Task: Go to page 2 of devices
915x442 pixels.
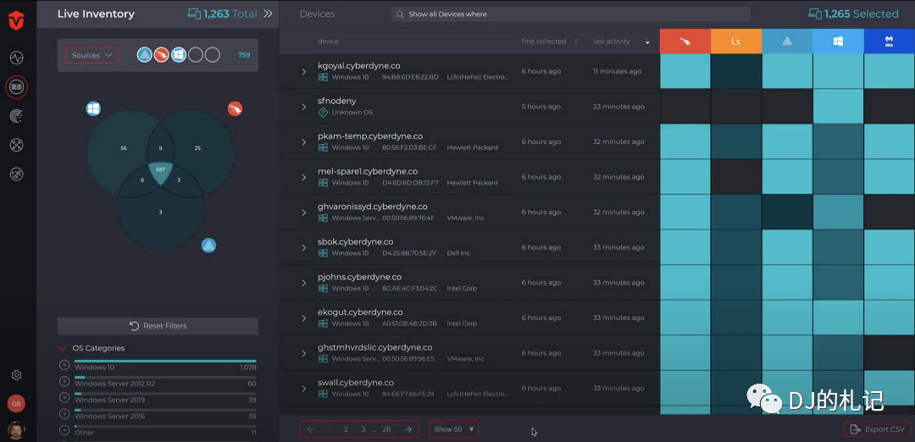Action: 346,429
